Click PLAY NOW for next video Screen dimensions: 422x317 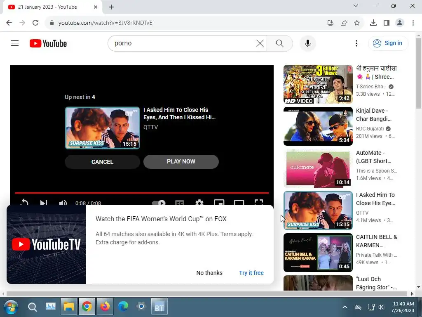pyautogui.click(x=181, y=161)
